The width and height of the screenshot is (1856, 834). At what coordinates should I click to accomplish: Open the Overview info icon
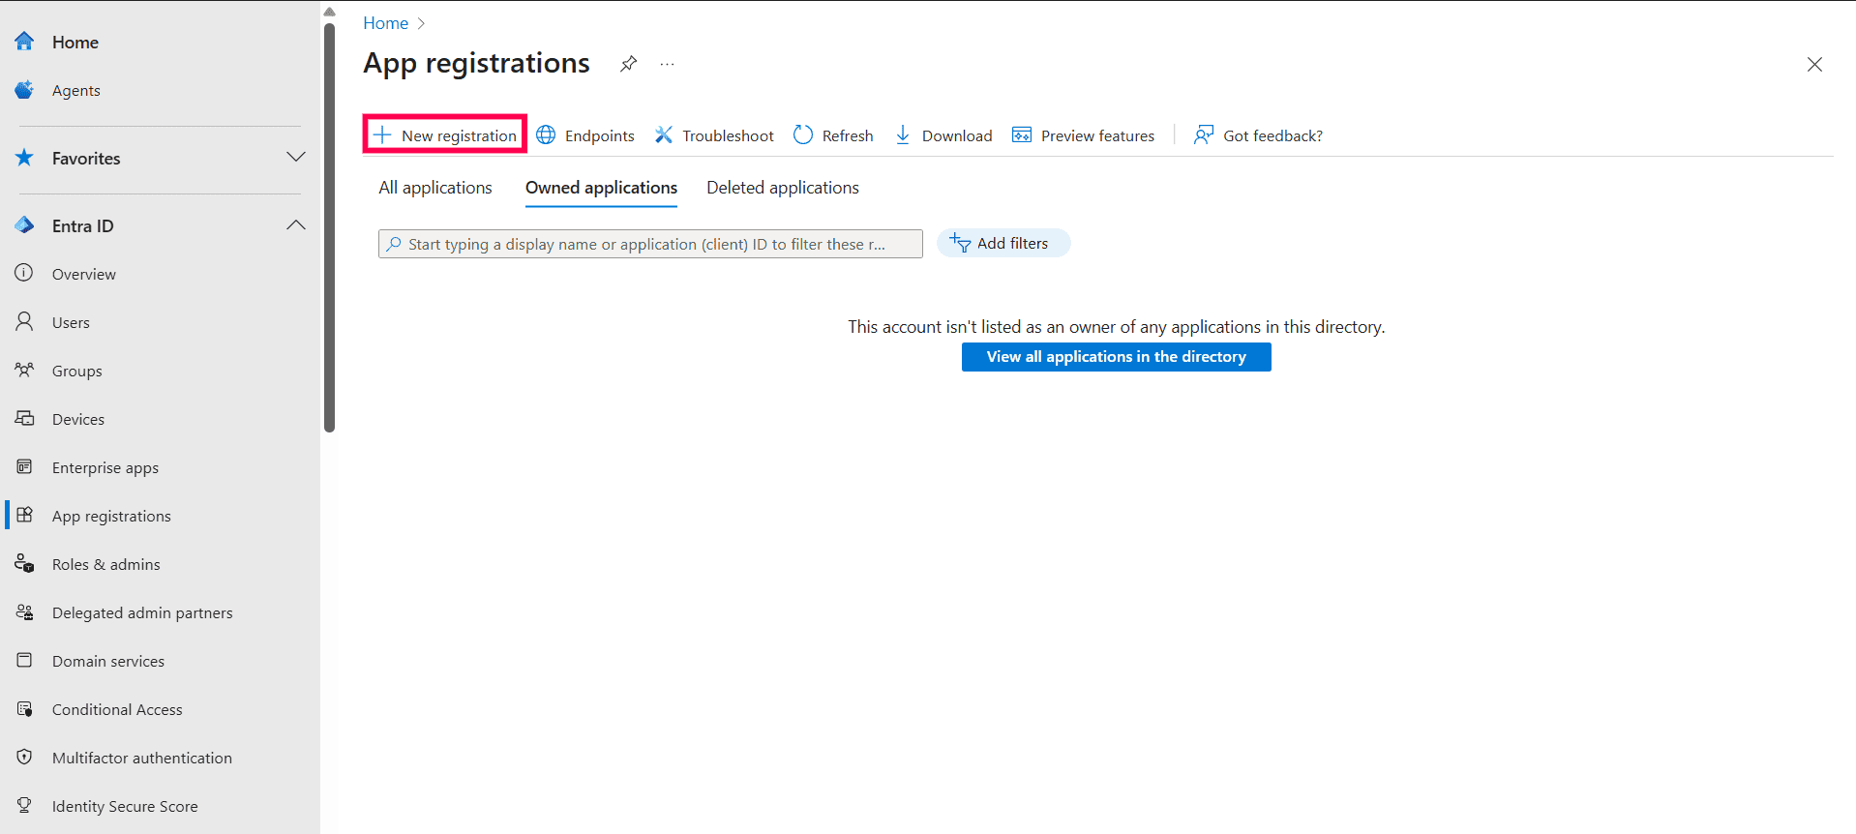click(24, 273)
